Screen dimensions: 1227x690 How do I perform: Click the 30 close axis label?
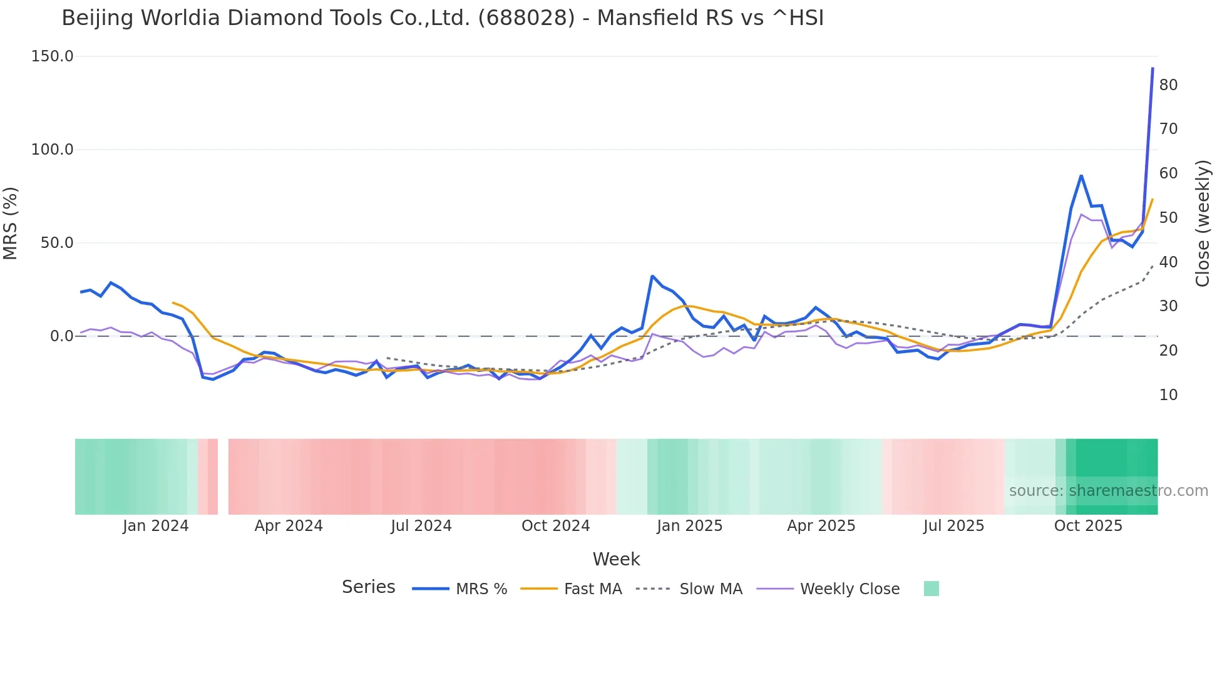(x=1169, y=306)
